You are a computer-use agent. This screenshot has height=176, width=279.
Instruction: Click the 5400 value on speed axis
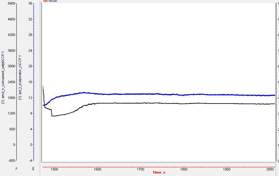point(11,4)
